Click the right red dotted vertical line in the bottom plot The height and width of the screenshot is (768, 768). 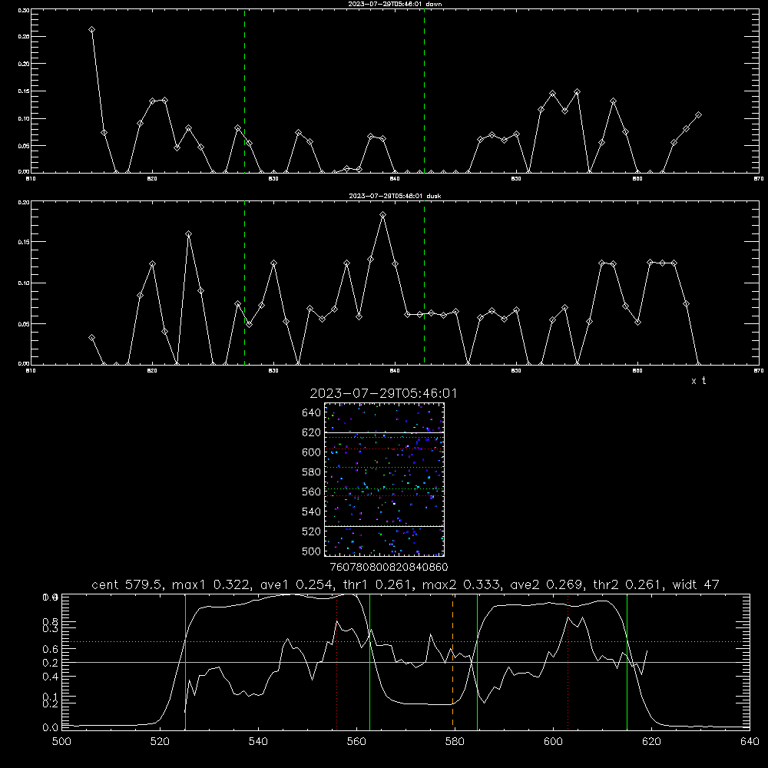coord(568,662)
